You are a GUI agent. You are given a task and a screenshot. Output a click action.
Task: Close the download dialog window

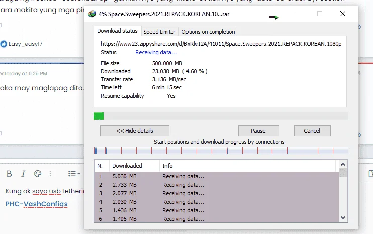tap(343, 14)
